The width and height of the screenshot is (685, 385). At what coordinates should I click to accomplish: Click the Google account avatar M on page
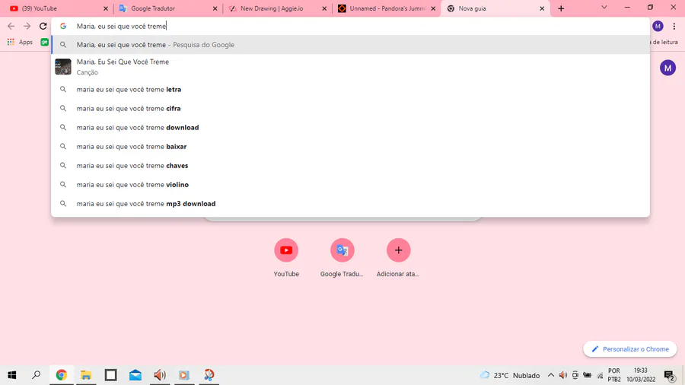click(667, 68)
